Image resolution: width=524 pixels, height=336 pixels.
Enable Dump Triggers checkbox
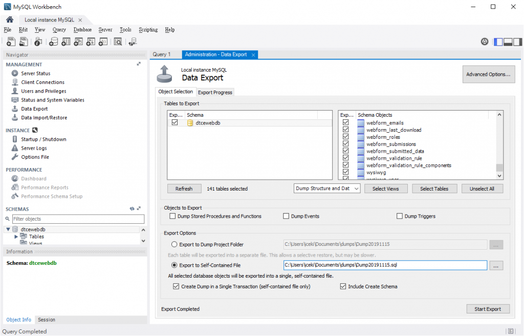(x=400, y=216)
